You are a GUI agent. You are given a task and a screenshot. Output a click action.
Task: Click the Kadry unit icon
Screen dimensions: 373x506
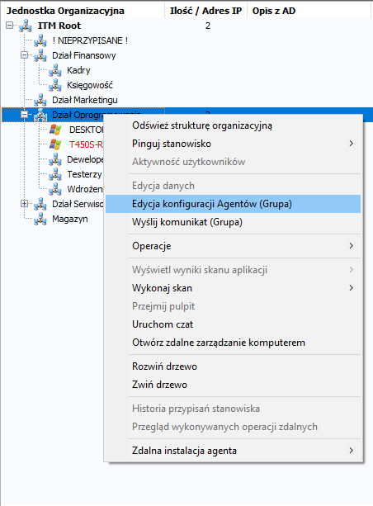(55, 70)
